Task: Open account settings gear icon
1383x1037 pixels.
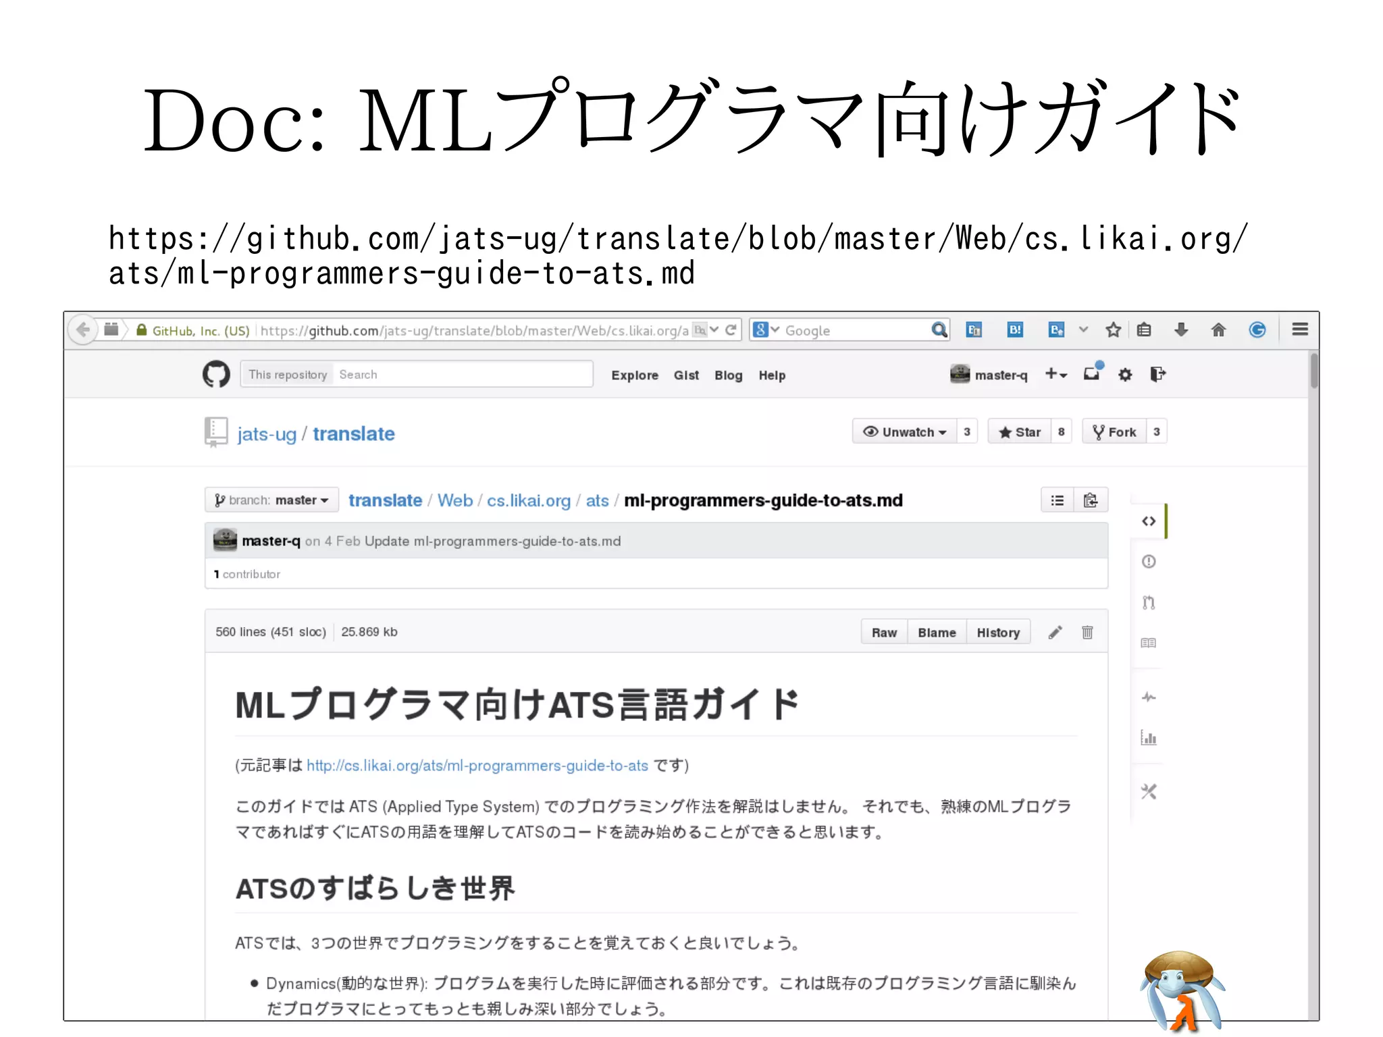Action: click(x=1125, y=375)
